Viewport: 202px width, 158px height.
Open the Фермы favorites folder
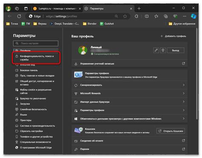pyautogui.click(x=40, y=24)
